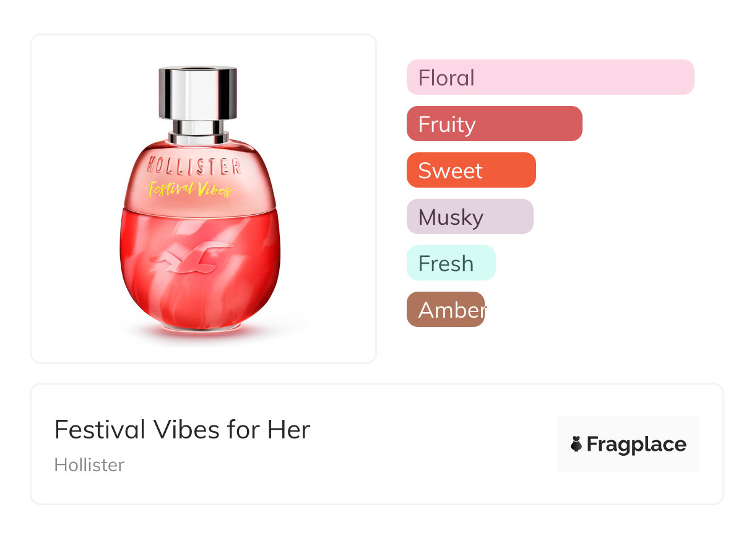
Task: Choose the Sweet accord bar
Action: pyautogui.click(x=470, y=170)
